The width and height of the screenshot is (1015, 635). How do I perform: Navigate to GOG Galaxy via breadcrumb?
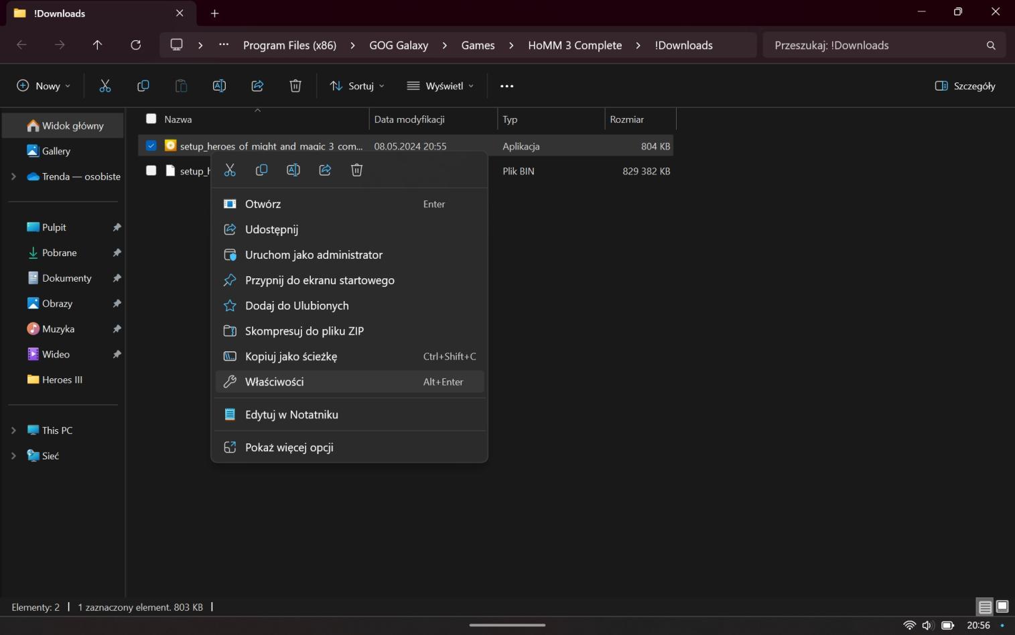point(398,45)
